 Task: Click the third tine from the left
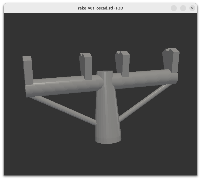(122, 63)
